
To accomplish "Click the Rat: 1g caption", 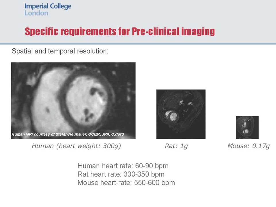I will pyautogui.click(x=176, y=146).
